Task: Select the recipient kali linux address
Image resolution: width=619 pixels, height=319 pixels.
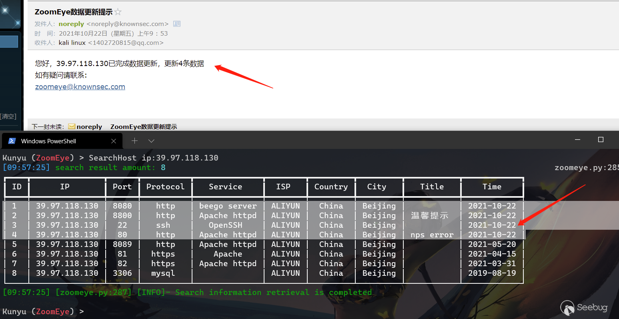Action: pyautogui.click(x=111, y=43)
